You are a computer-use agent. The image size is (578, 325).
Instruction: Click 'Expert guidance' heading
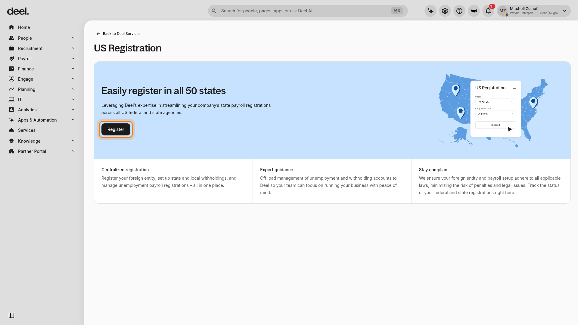(276, 170)
